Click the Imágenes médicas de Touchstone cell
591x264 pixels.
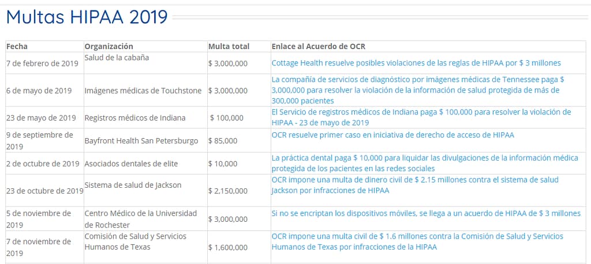pos(143,91)
